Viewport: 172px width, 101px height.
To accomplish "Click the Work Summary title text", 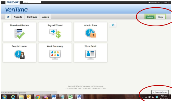I will (x=55, y=46).
